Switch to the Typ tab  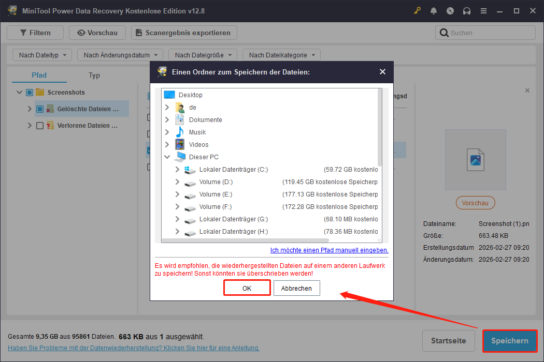[x=94, y=75]
